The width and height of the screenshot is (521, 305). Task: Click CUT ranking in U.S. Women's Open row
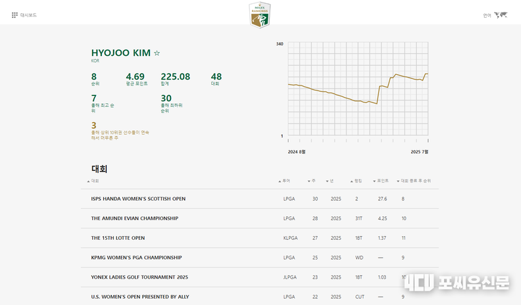click(x=360, y=296)
